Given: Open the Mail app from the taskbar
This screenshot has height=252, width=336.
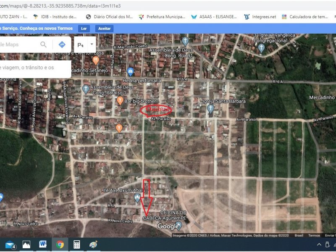Looking at the screenshot, I should [x=10, y=244].
